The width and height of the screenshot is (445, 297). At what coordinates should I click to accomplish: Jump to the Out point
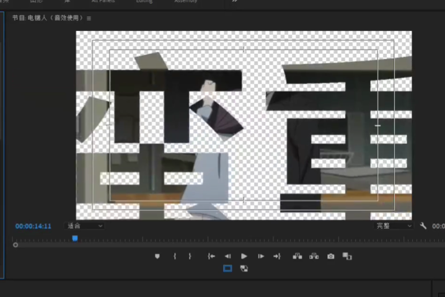point(277,256)
